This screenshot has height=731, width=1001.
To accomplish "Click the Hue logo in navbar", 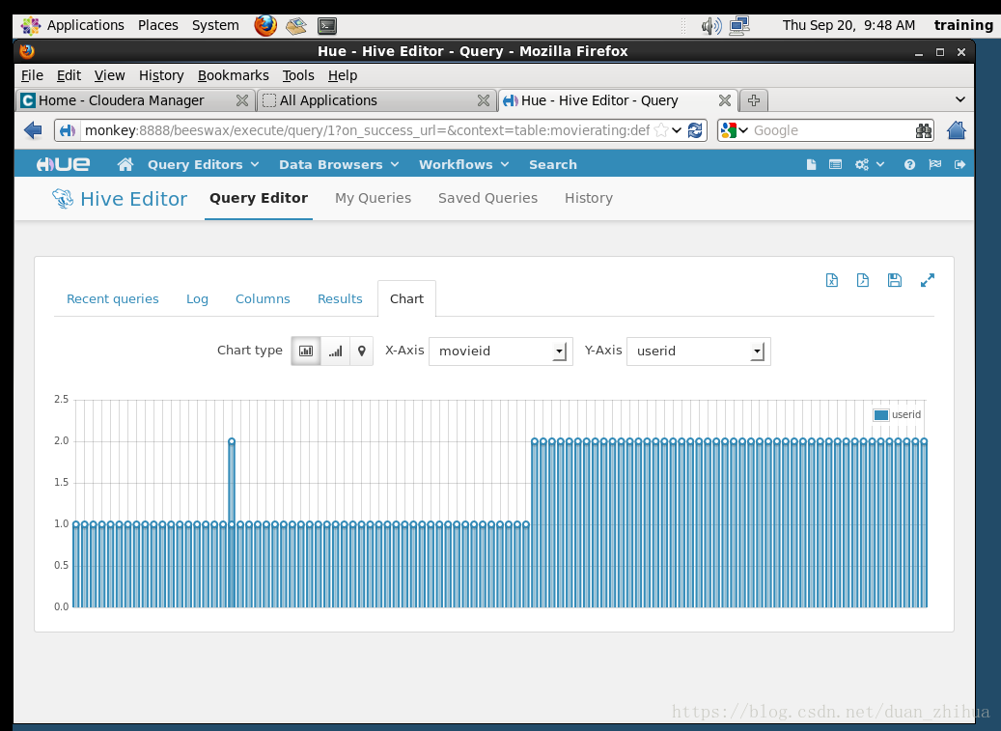I will 63,165.
